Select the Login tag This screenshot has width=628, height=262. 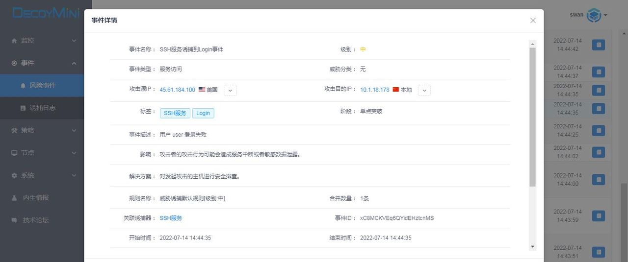coord(203,113)
